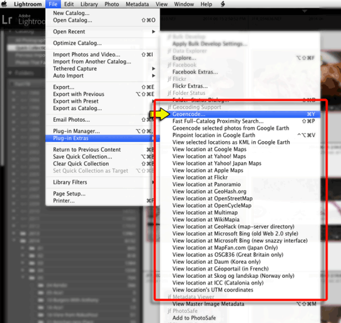Open the Window menu in menu bar
Screen dimensions: 341x323
(184, 4)
